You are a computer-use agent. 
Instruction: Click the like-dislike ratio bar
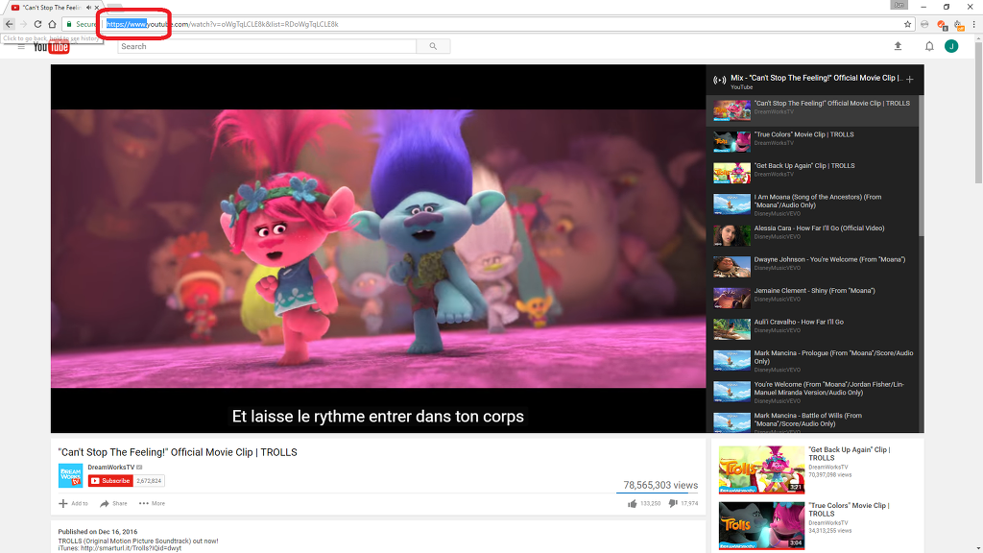coord(657,493)
